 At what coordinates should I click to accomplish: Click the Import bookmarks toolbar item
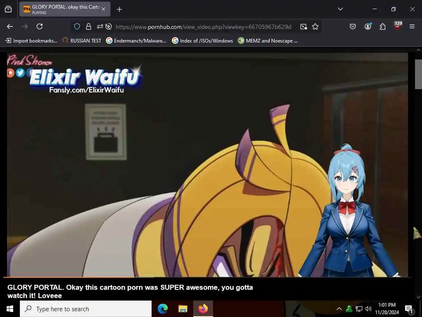[x=31, y=41]
